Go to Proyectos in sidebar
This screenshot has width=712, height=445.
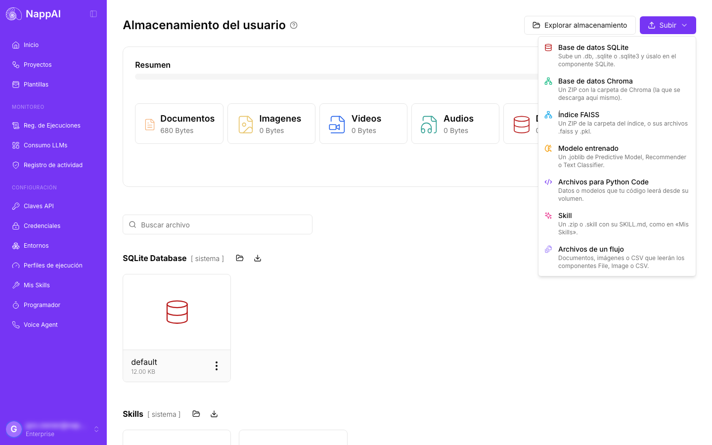click(x=53, y=65)
